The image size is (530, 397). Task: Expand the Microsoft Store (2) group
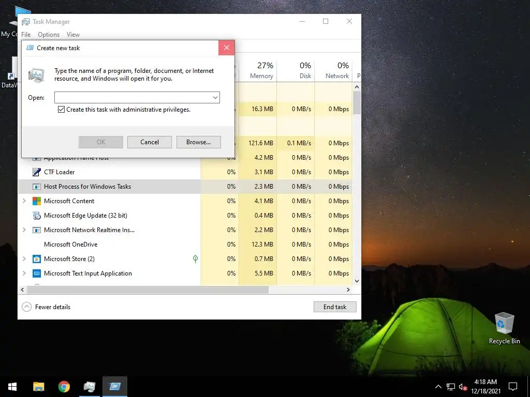point(24,259)
